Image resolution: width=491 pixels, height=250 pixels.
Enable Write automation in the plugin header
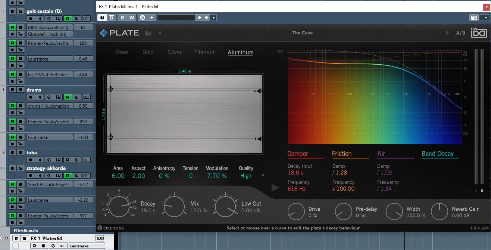pyautogui.click(x=132, y=17)
